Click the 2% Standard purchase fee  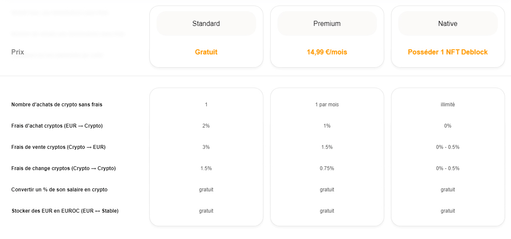[x=206, y=126]
